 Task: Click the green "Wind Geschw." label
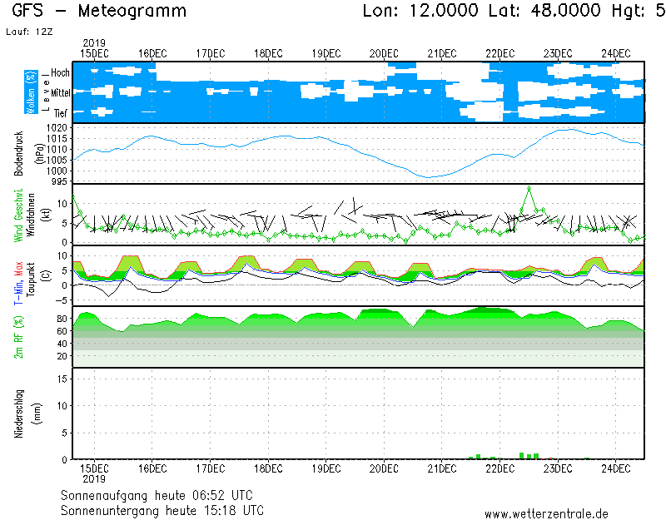point(18,215)
